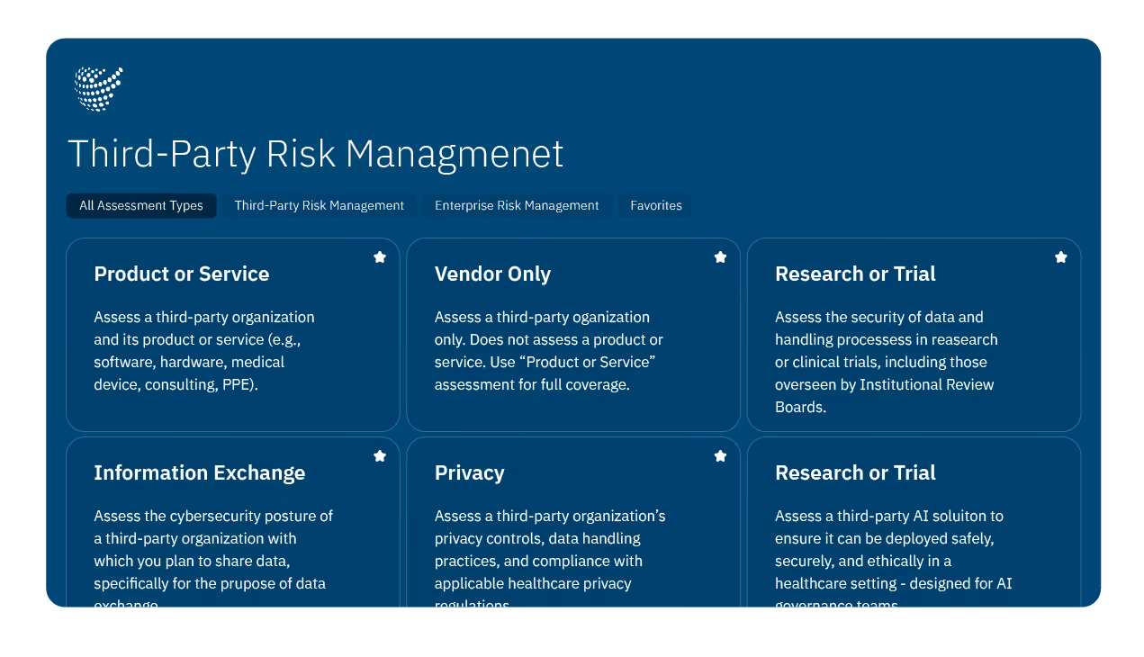This screenshot has width=1144, height=657.
Task: Click description about cybersecurity posture
Action: (213, 560)
